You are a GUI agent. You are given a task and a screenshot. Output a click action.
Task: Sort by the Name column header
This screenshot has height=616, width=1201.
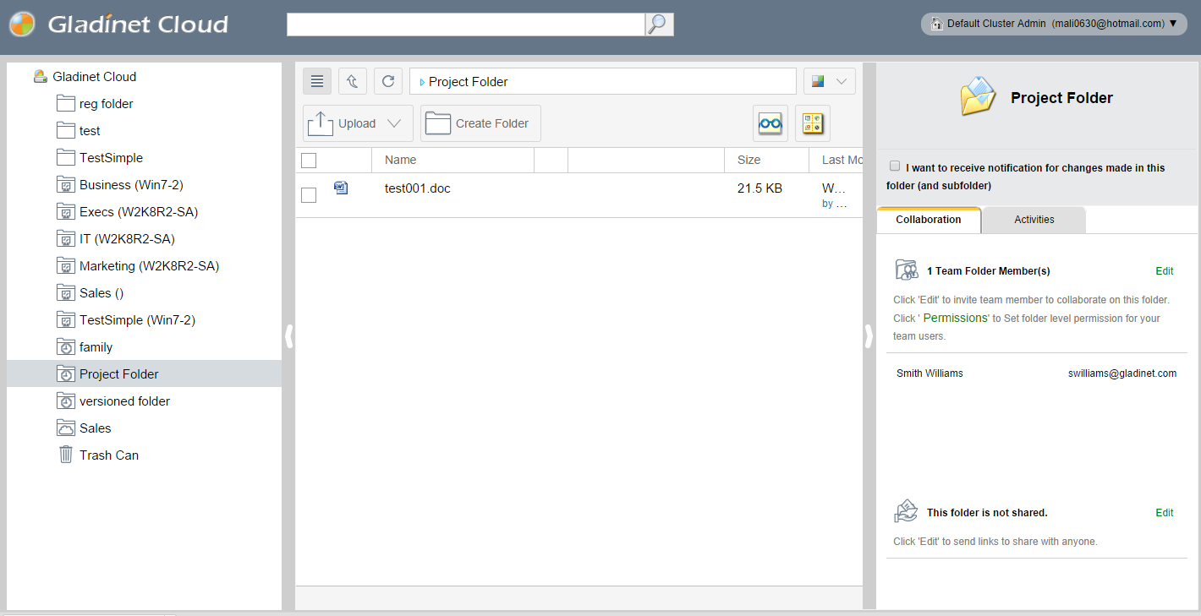[401, 160]
